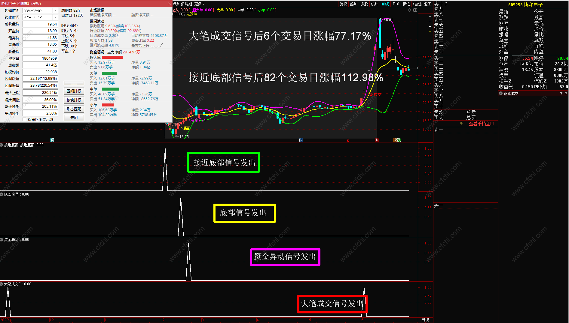Toggle the side panel icon next to the diamond
The image size is (569, 323).
pos(415,10)
